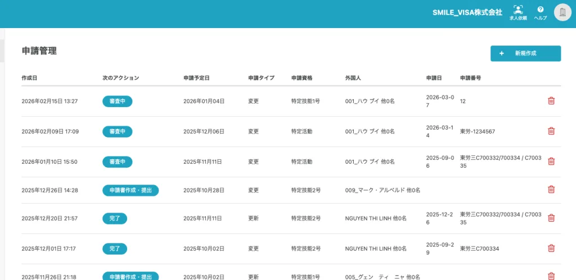The height and width of the screenshot is (280, 576).
Task: Delete row created 2025年12月20日 21:57
Action: coord(551,218)
